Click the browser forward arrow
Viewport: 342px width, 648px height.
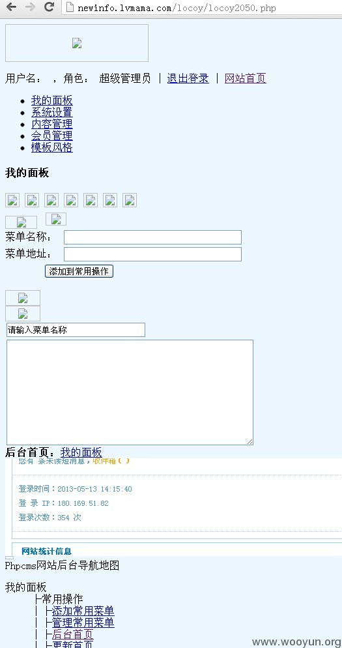point(30,7)
